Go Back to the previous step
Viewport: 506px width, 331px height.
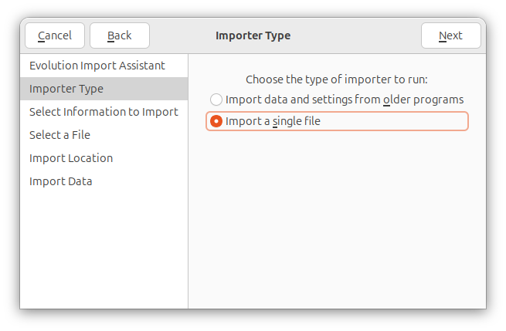(120, 35)
